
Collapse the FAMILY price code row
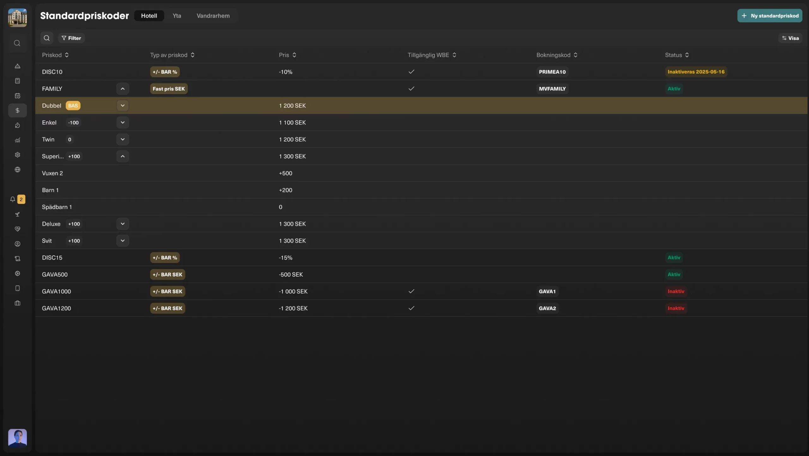point(123,89)
